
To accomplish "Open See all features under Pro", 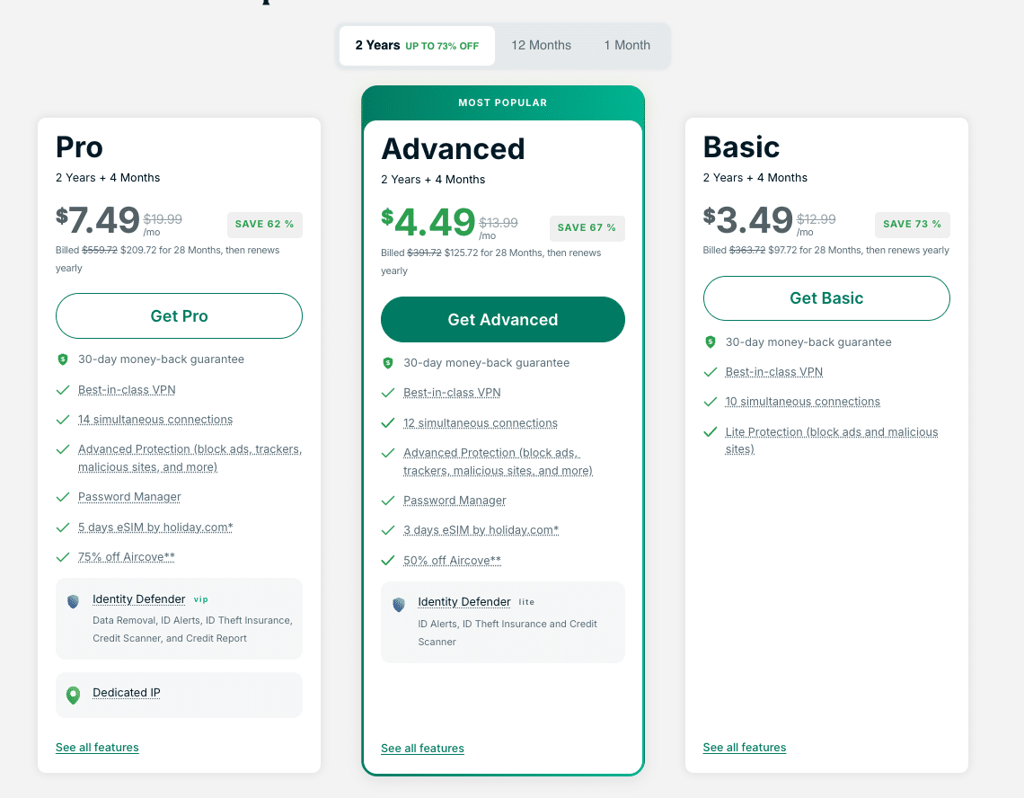I will tap(96, 747).
